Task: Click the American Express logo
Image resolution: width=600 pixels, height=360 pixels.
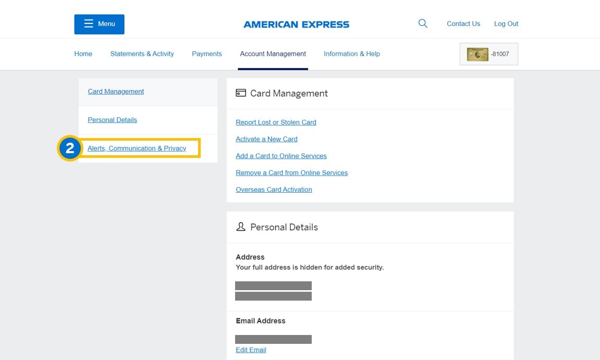Action: [x=296, y=24]
